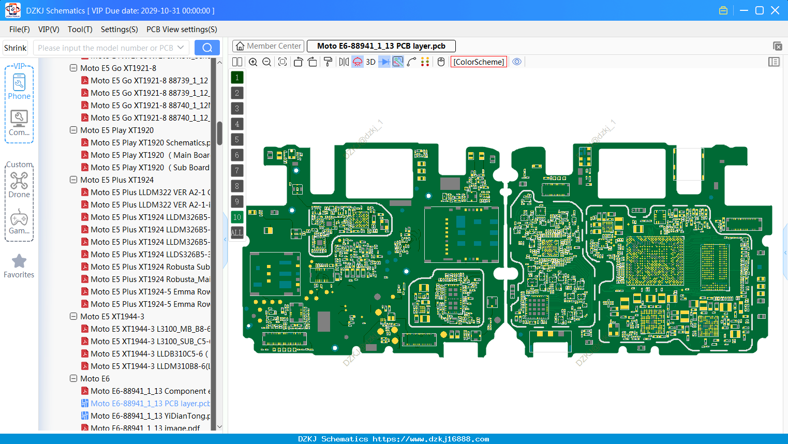Viewport: 788px width, 444px height.
Task: Rotate the board counter-clockwise
Action: [x=298, y=62]
